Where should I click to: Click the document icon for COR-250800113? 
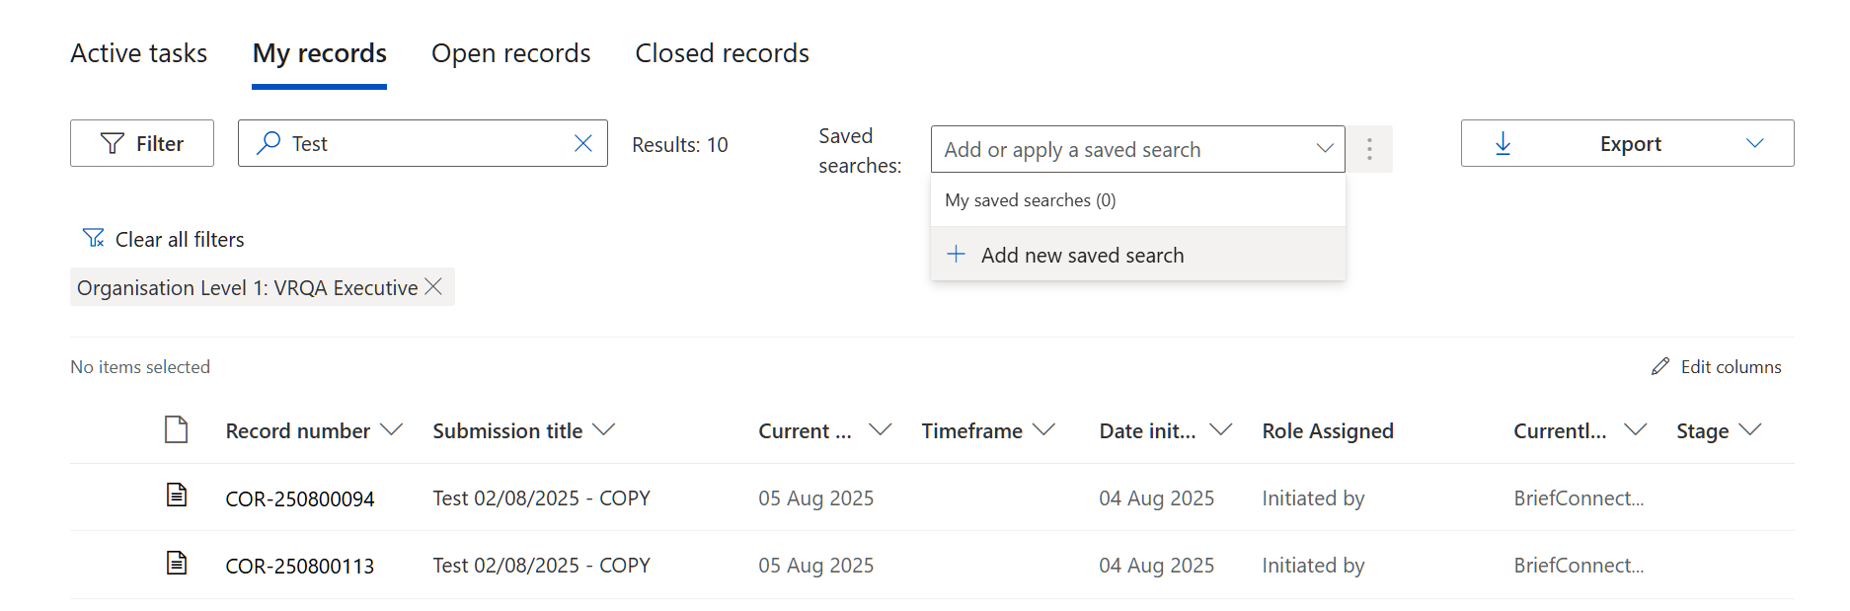click(x=177, y=564)
